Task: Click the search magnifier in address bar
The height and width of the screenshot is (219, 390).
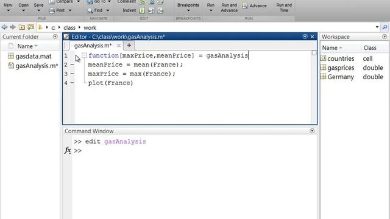Action: (385, 27)
